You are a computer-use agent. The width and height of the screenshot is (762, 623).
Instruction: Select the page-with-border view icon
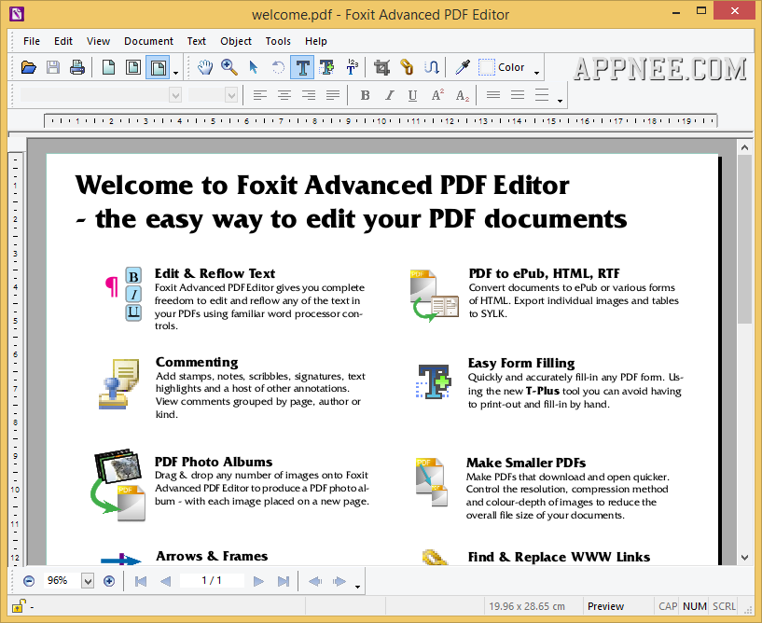pos(133,67)
